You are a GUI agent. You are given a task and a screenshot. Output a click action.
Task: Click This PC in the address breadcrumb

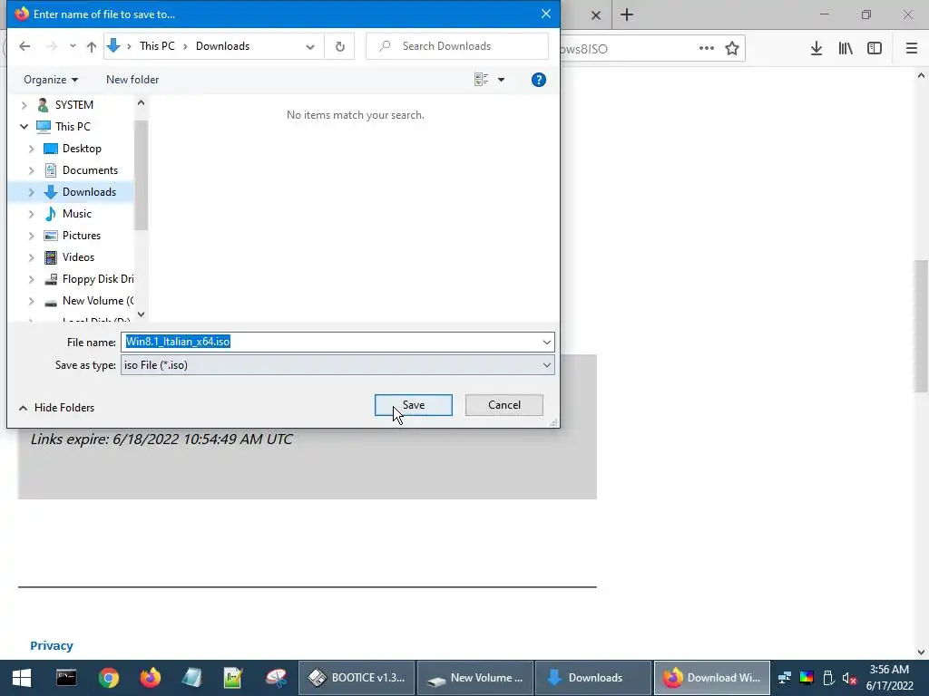pyautogui.click(x=157, y=46)
